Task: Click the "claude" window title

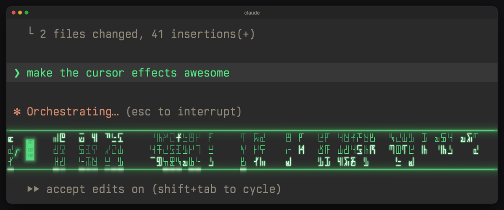Action: click(252, 13)
